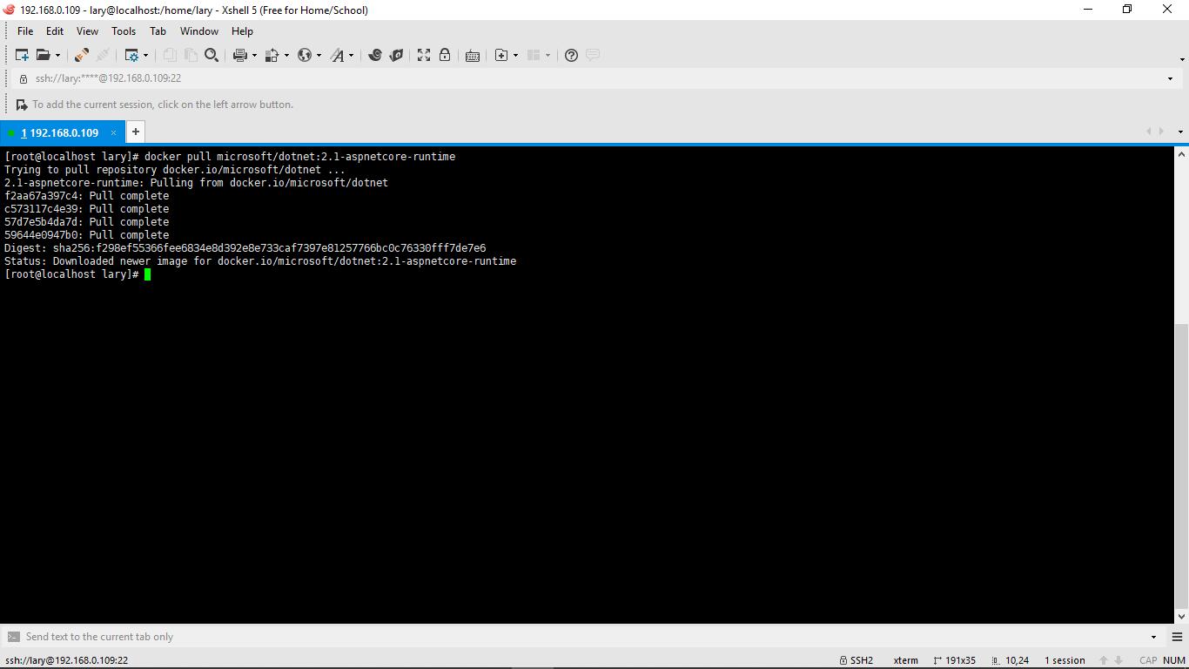Click the Key Mapping keyboard icon
The width and height of the screenshot is (1189, 669).
point(473,55)
